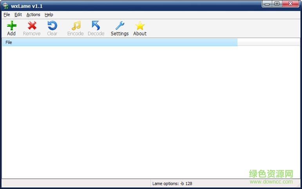This screenshot has width=302, height=189.
Task: Click the Lame options status text
Action: (172, 184)
